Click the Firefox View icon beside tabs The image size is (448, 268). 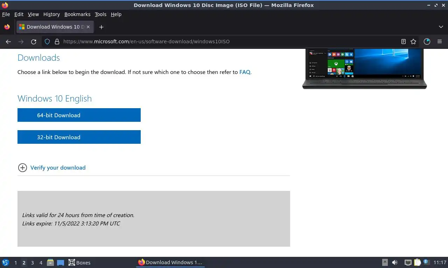click(x=7, y=27)
